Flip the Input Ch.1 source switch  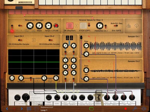coord(20,40)
